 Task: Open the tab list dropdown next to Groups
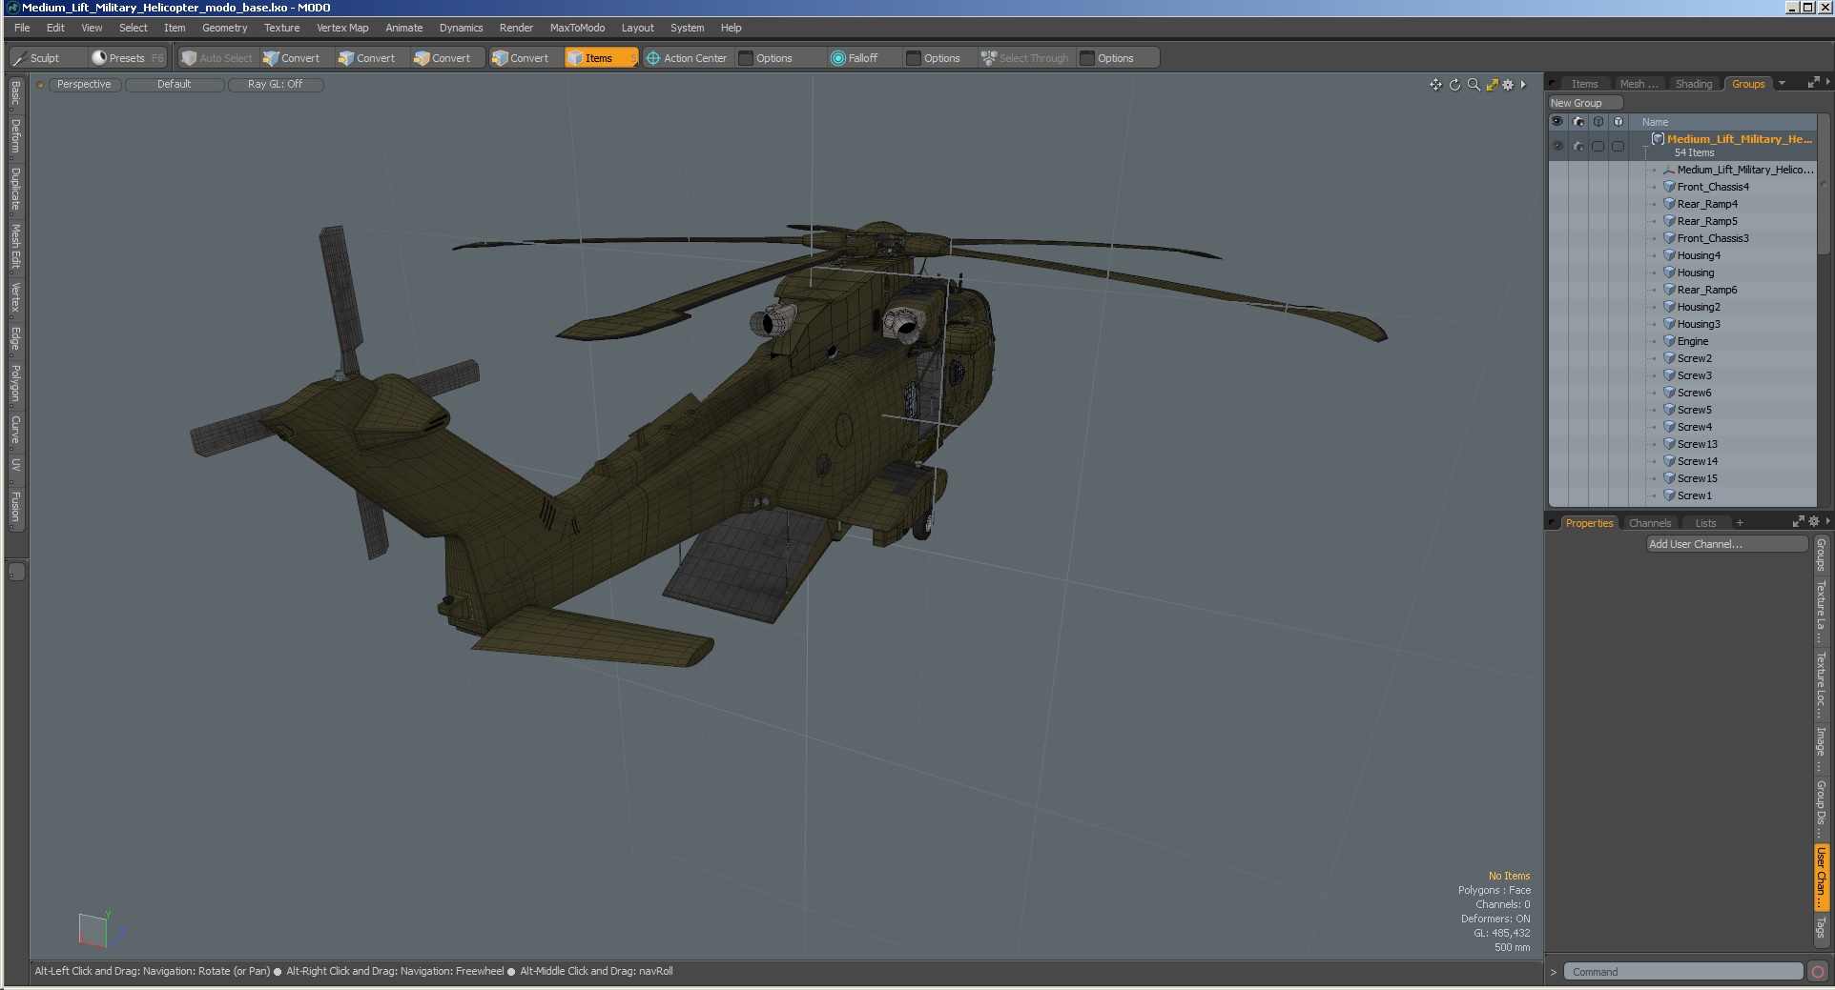pos(1782,84)
